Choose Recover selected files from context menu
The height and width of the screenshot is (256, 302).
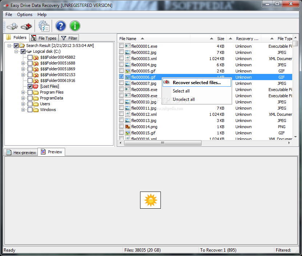click(x=196, y=83)
